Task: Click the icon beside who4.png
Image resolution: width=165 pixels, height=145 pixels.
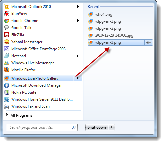Action: tap(91, 14)
